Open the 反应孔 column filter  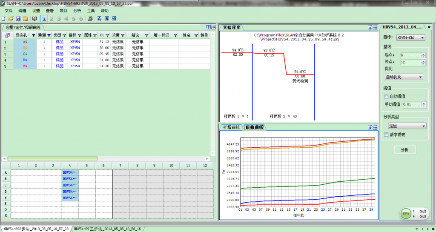click(34, 35)
